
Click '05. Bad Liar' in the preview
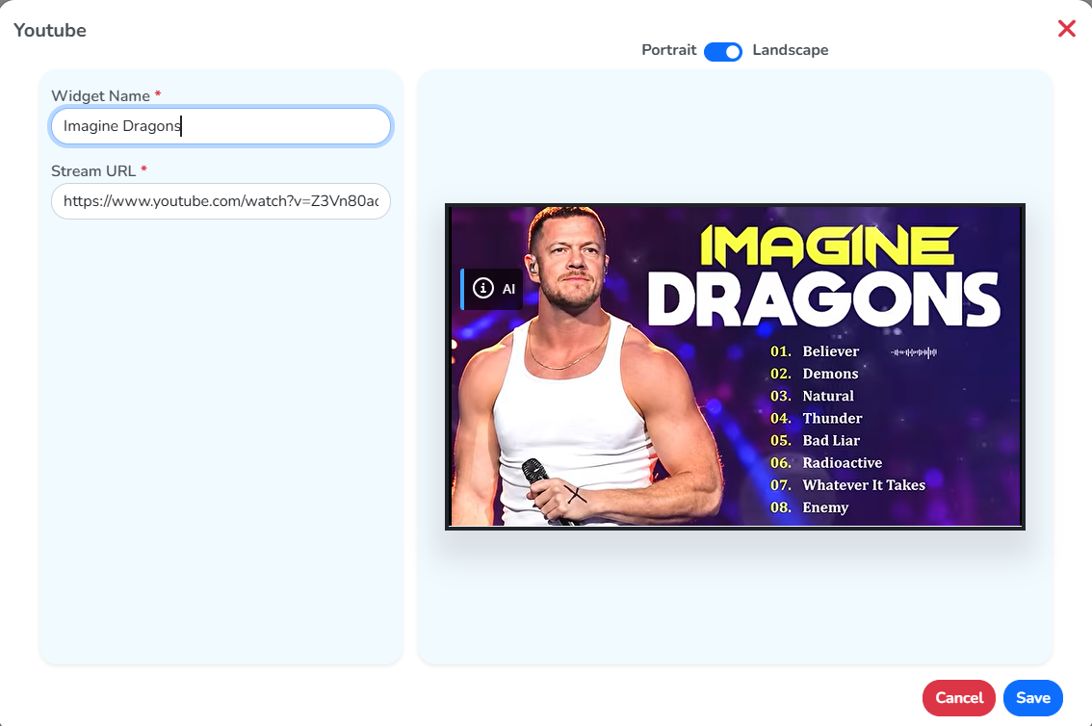pos(815,441)
